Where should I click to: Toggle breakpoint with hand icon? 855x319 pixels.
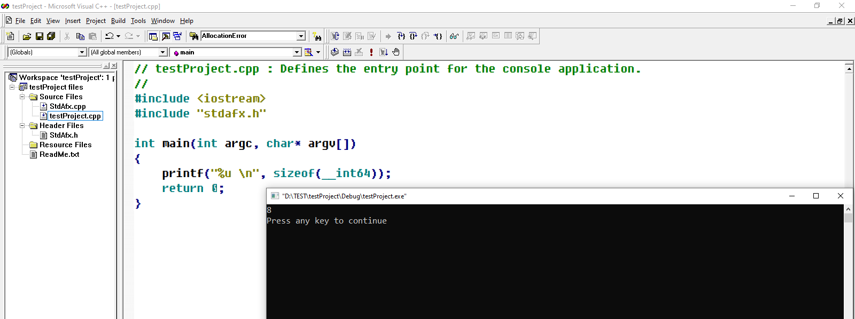click(x=396, y=52)
